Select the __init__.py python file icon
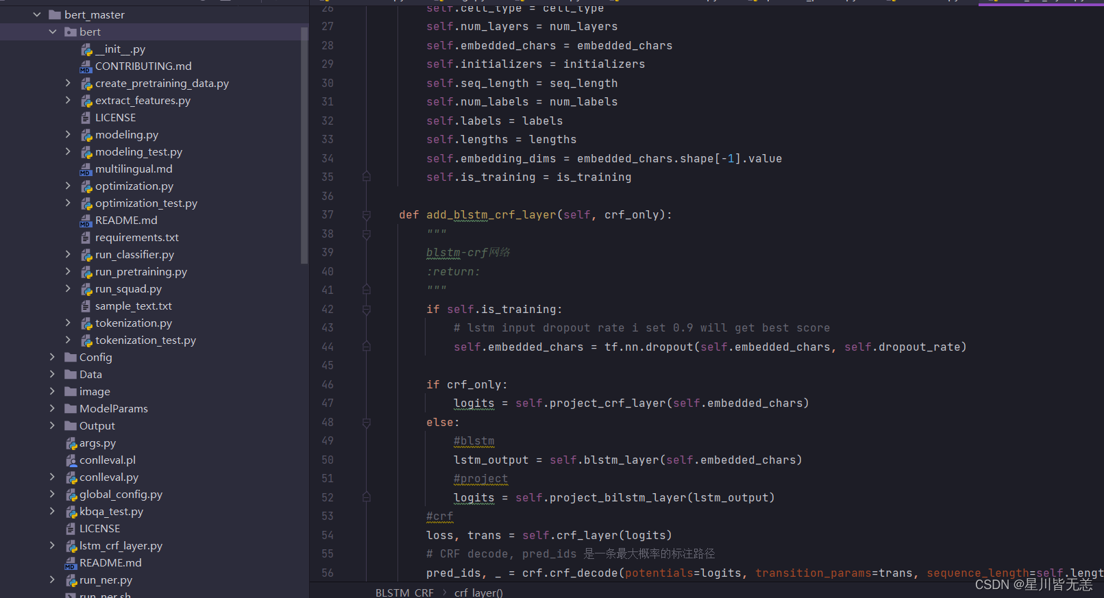 pyautogui.click(x=86, y=49)
